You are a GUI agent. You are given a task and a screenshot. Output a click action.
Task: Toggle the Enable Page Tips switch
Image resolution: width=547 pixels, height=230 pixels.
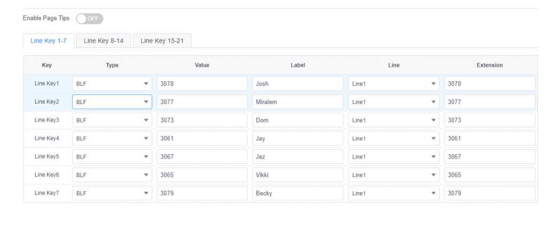pos(89,19)
